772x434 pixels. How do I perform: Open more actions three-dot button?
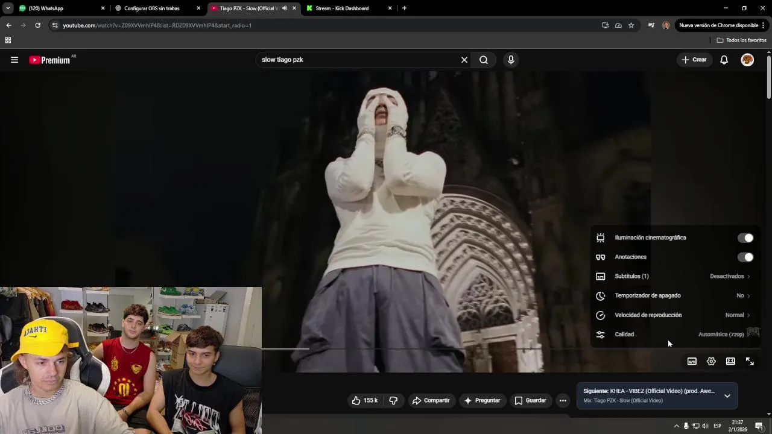coord(563,400)
